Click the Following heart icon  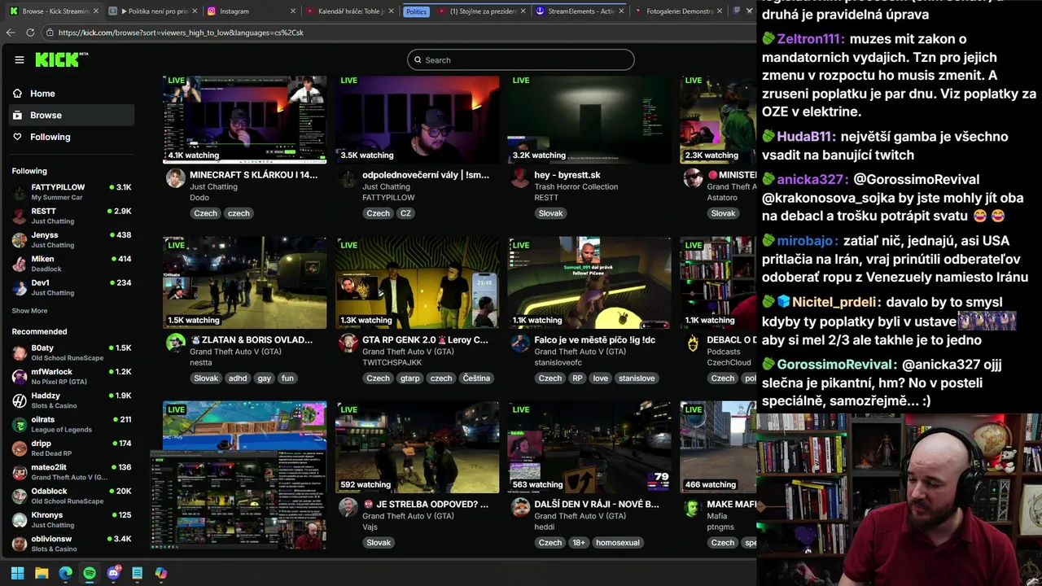(x=17, y=137)
